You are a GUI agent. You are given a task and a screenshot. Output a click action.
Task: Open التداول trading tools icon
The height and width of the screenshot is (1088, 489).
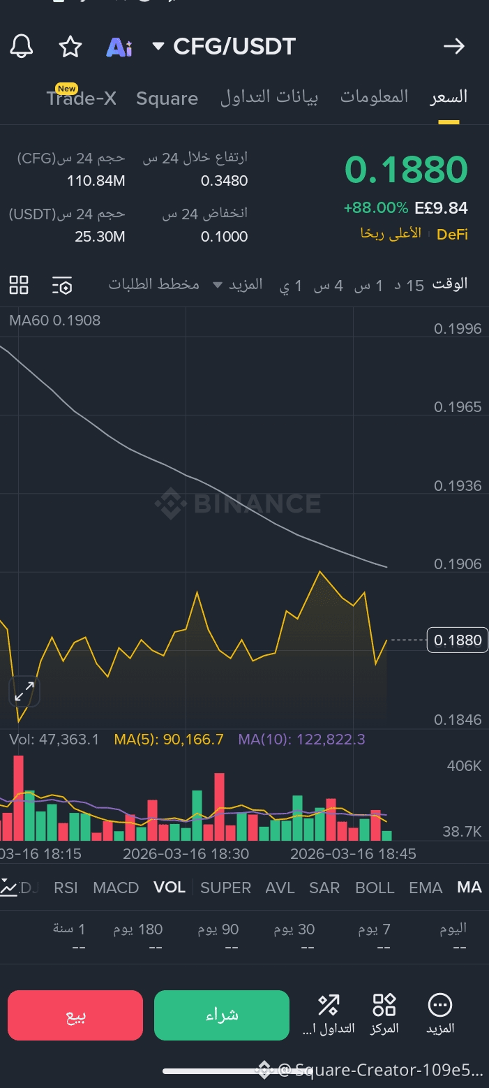coord(329,1014)
